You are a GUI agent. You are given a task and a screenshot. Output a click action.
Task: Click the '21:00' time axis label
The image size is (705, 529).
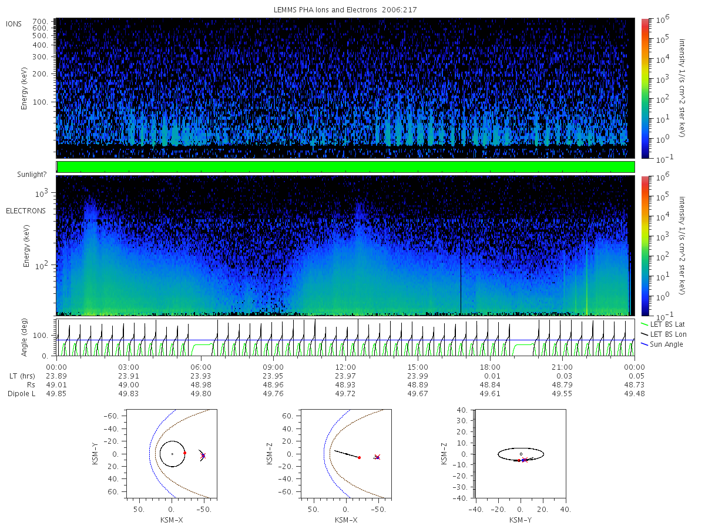[x=562, y=367]
